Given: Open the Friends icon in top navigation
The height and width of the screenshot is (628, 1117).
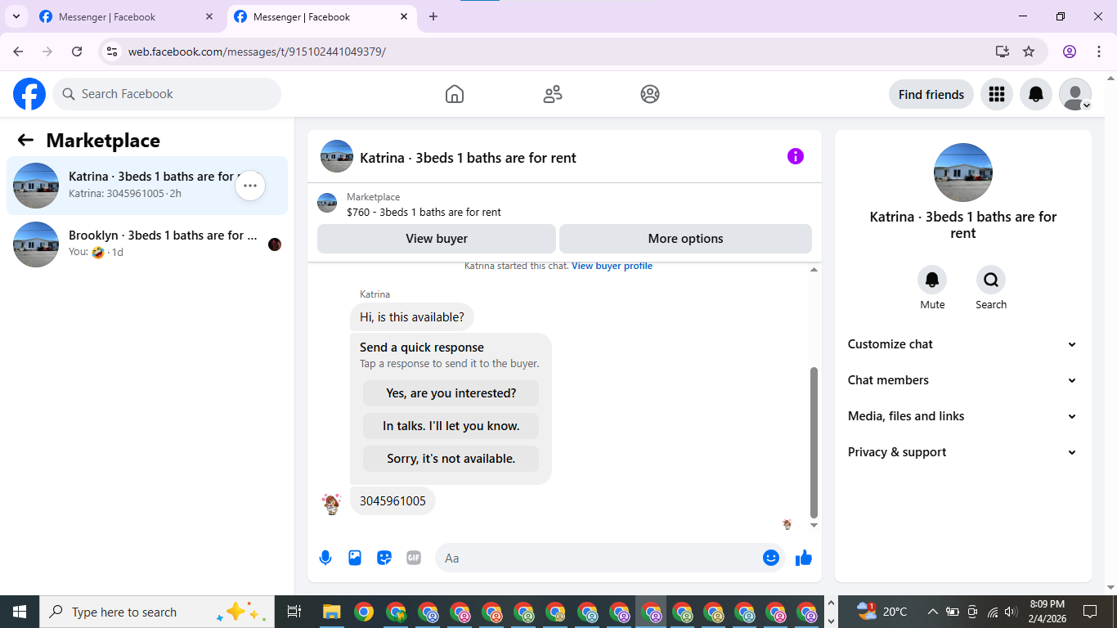Looking at the screenshot, I should (553, 94).
